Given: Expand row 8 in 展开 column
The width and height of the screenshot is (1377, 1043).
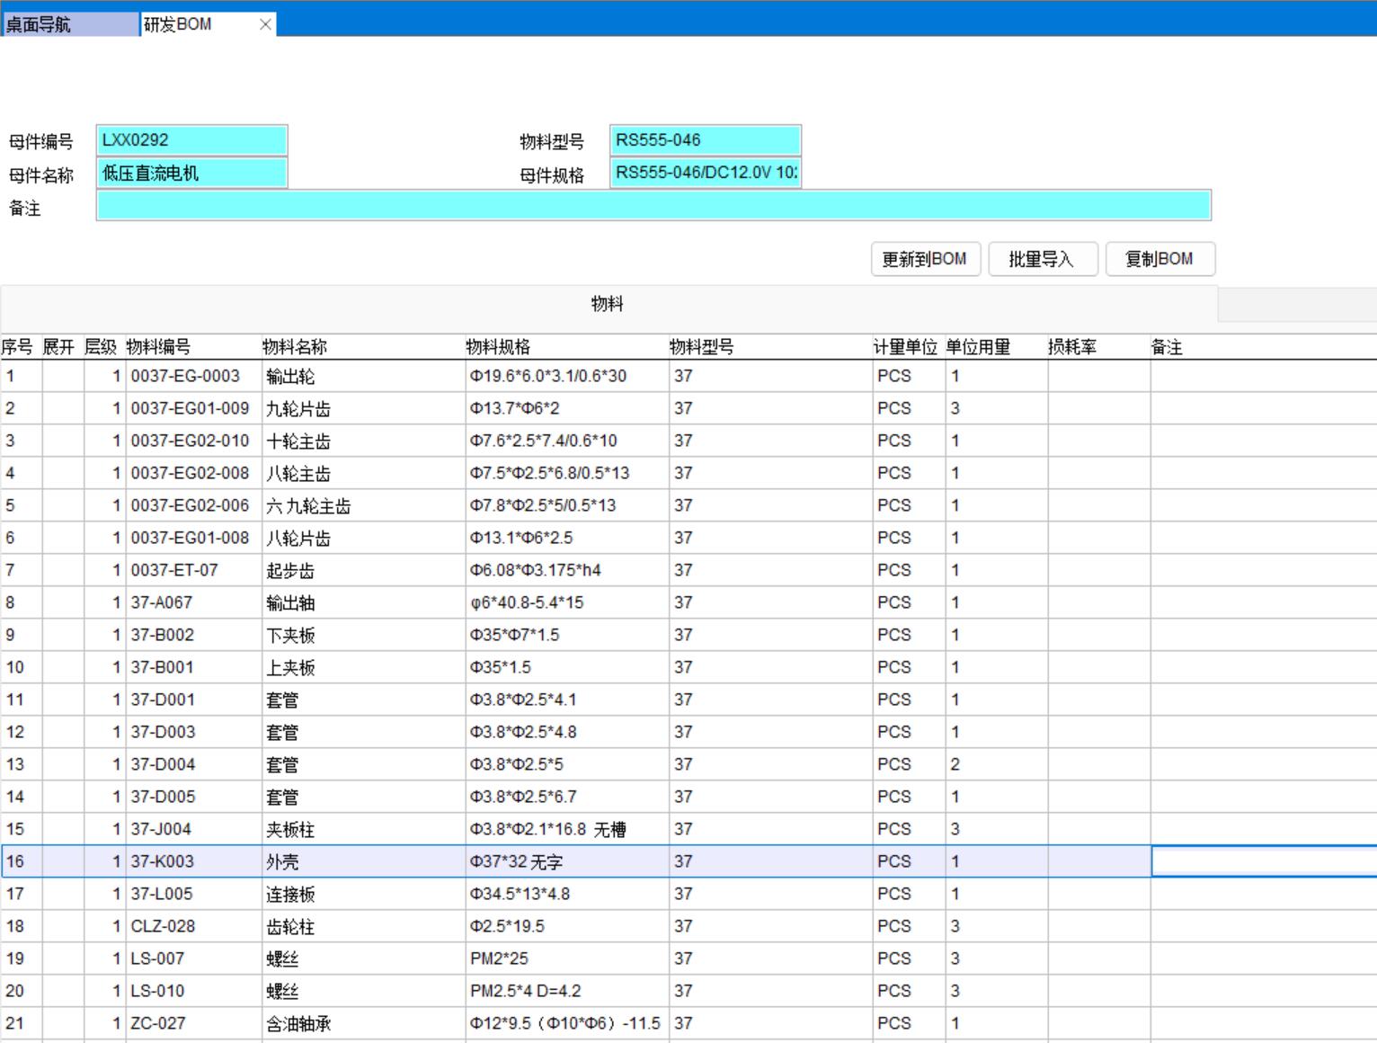Looking at the screenshot, I should pos(62,602).
